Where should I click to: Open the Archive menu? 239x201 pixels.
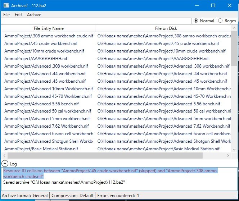tap(34, 15)
